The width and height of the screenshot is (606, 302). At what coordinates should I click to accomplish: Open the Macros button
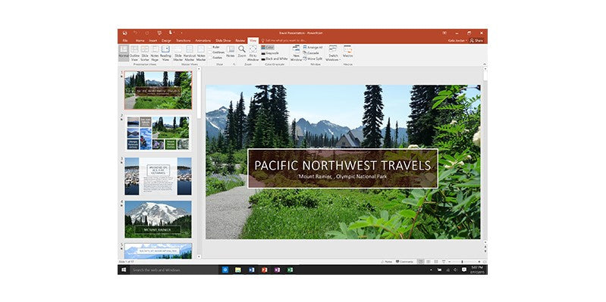347,51
